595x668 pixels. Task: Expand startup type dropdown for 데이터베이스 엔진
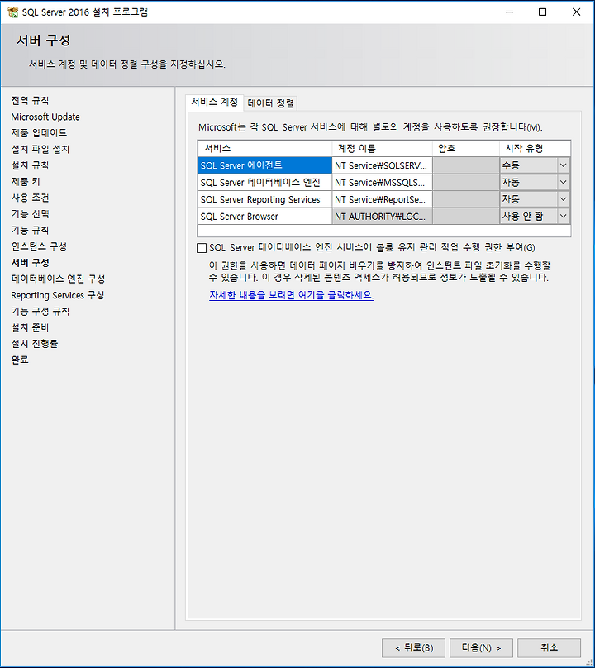563,183
